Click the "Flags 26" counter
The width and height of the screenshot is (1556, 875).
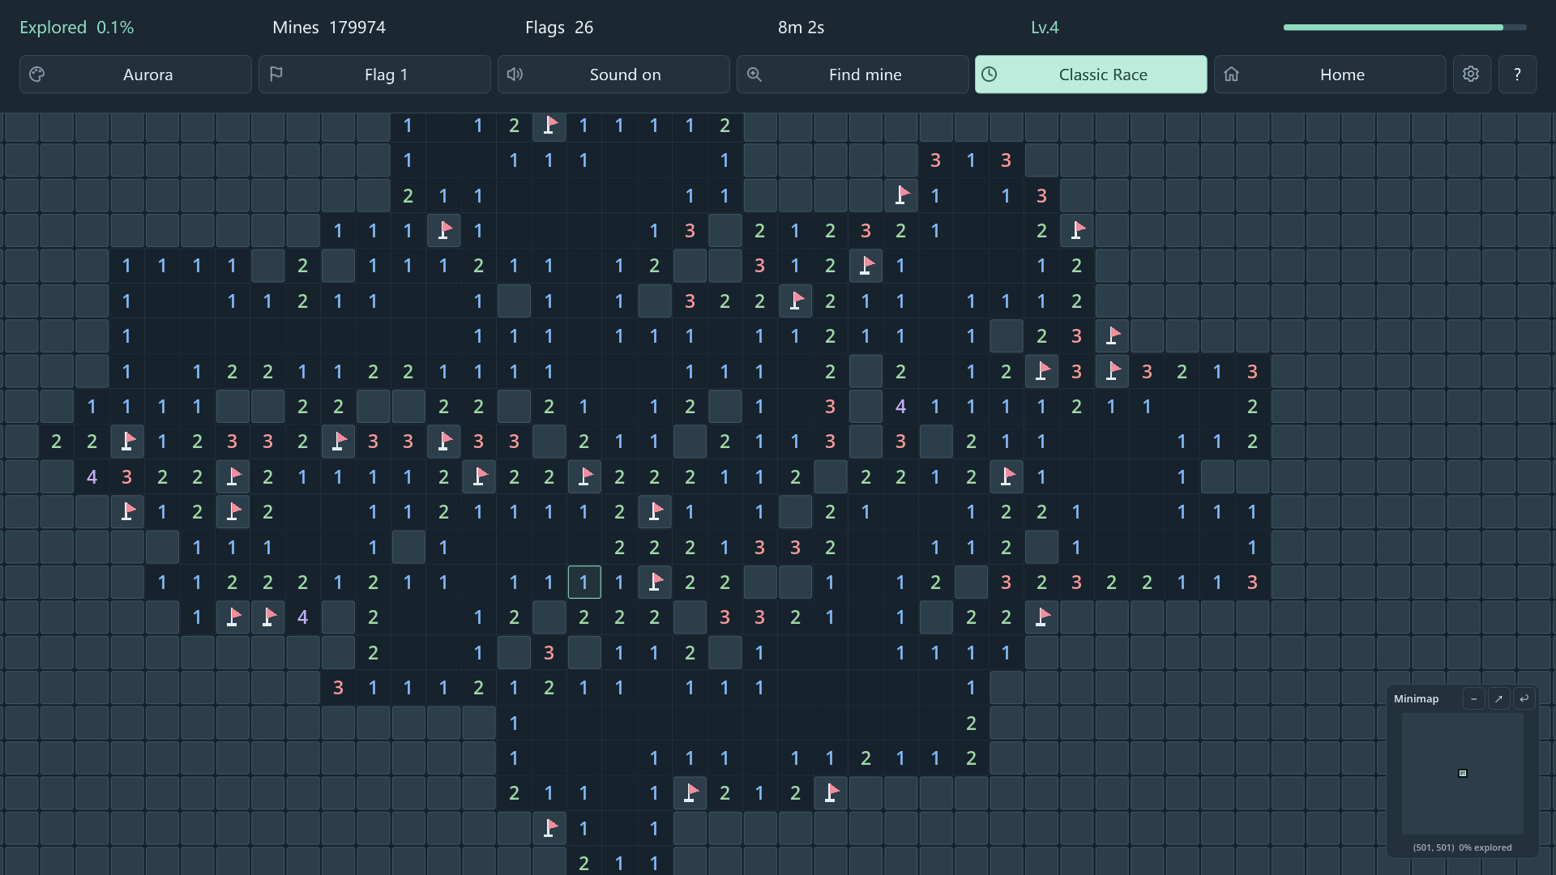pos(559,28)
